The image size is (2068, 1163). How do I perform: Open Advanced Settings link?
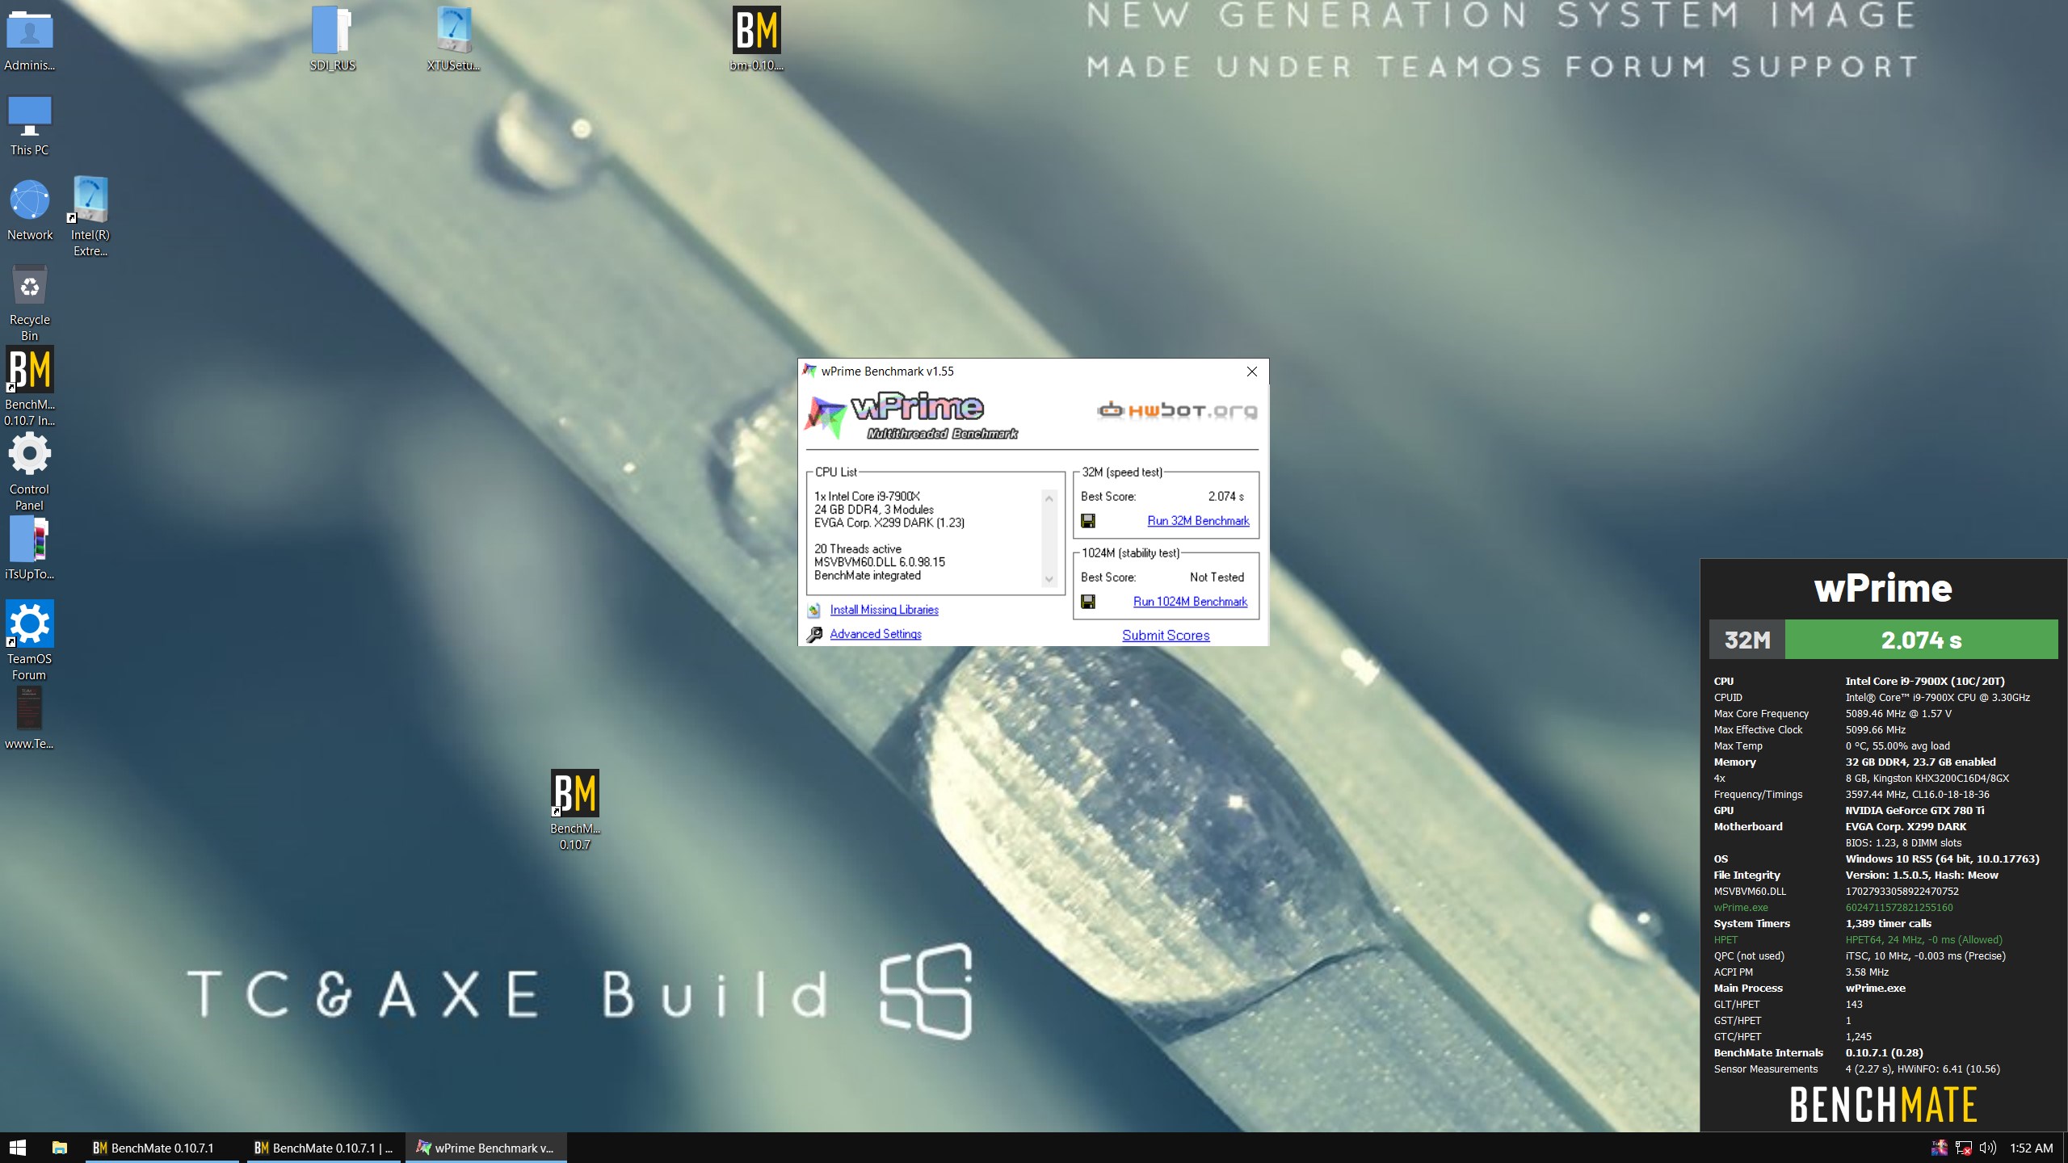[x=876, y=634]
